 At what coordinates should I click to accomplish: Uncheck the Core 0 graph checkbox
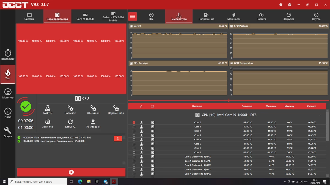pyautogui.click(x=134, y=123)
